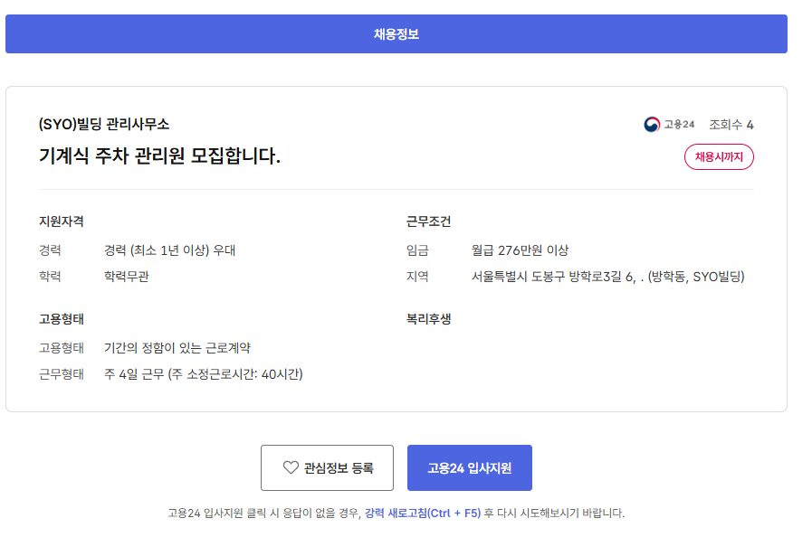Select the (SYO)빌딩 관리사무소 company name
The width and height of the screenshot is (812, 556).
click(x=104, y=124)
